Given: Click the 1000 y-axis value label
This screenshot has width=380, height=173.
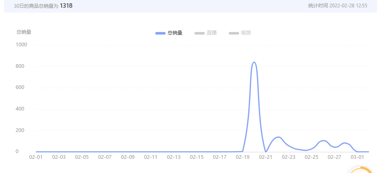Looking at the screenshot, I should pyautogui.click(x=21, y=45).
